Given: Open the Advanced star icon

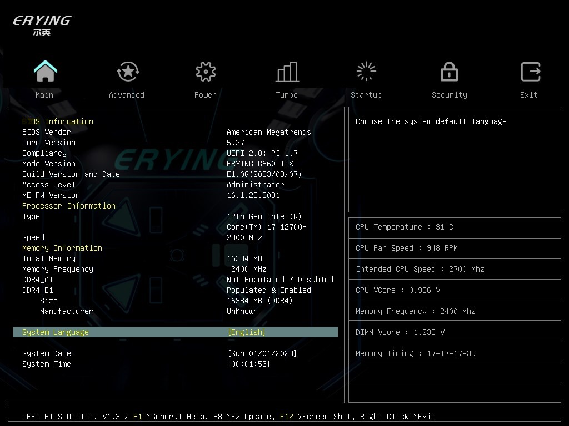Looking at the screenshot, I should click(128, 72).
